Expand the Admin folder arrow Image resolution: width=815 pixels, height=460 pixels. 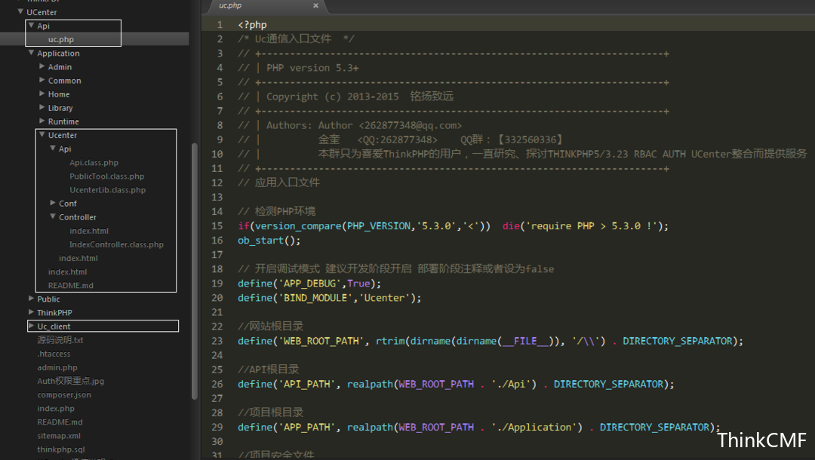(x=42, y=66)
